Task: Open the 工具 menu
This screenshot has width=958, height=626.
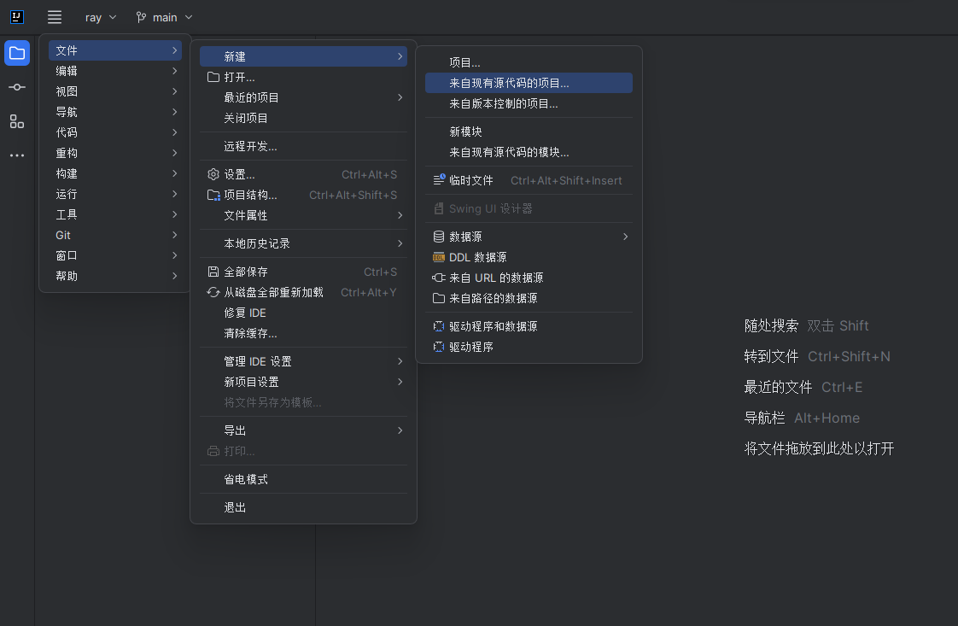Action: [115, 214]
